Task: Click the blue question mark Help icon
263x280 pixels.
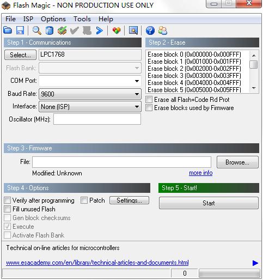Action: click(150, 31)
